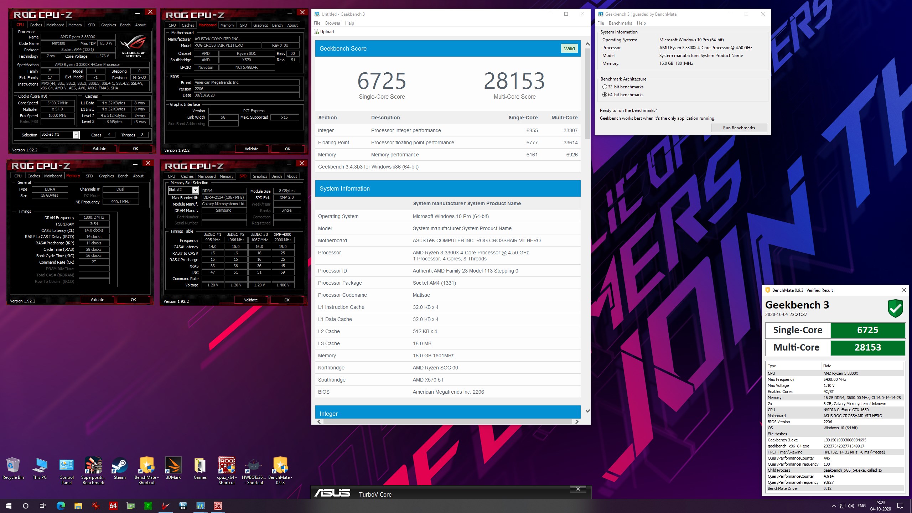Launch 3DMark from the desktop
Image resolution: width=912 pixels, height=513 pixels.
[173, 468]
